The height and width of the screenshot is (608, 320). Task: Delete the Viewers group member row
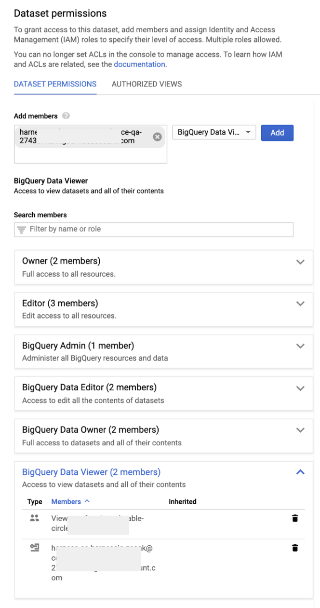(295, 518)
